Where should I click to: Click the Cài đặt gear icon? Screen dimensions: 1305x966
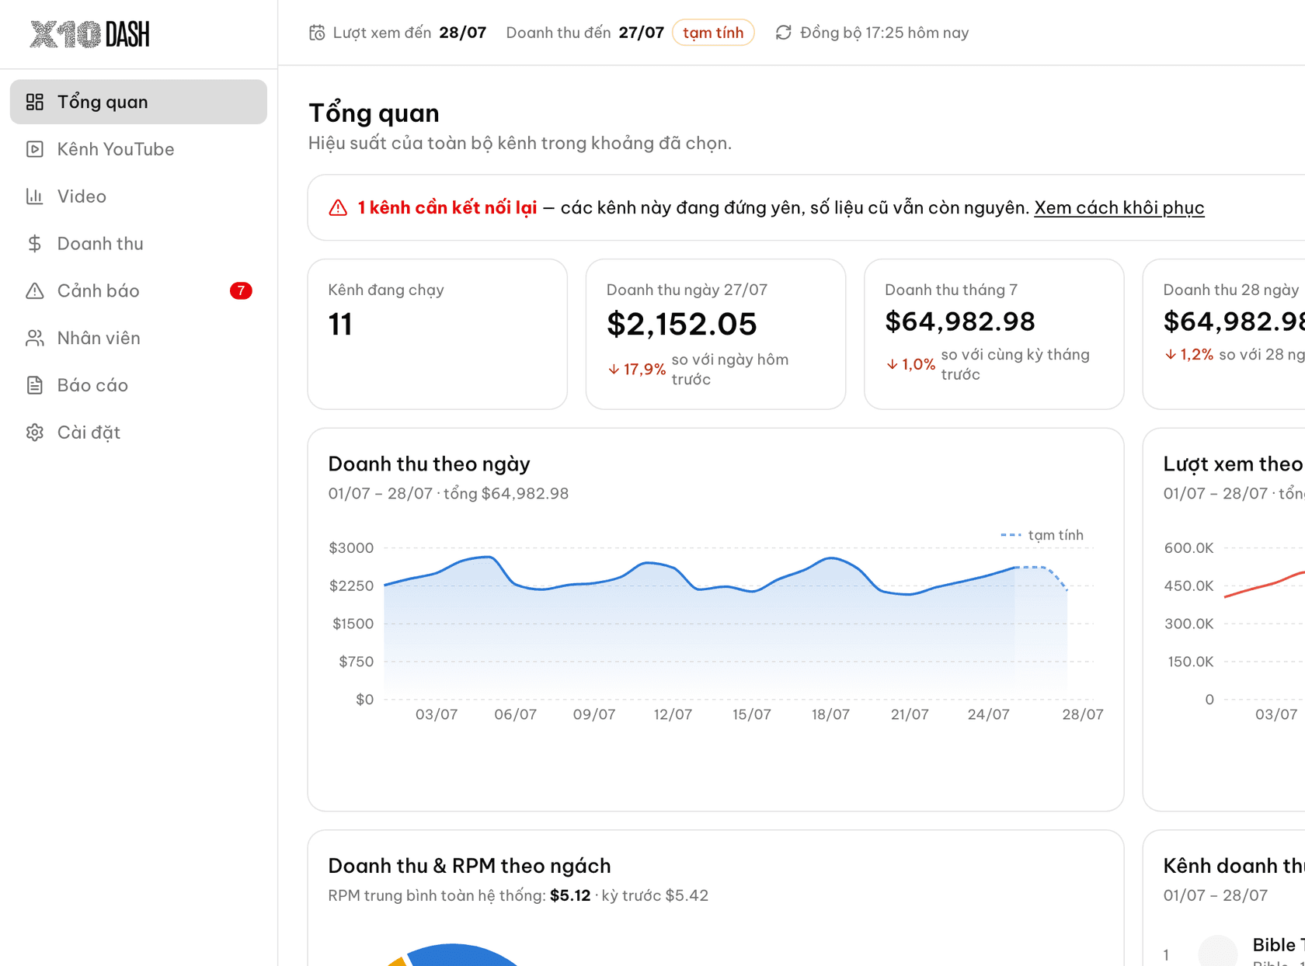[35, 433]
